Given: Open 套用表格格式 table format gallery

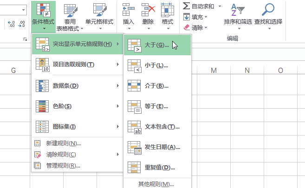Looking at the screenshot, I should point(70,17).
